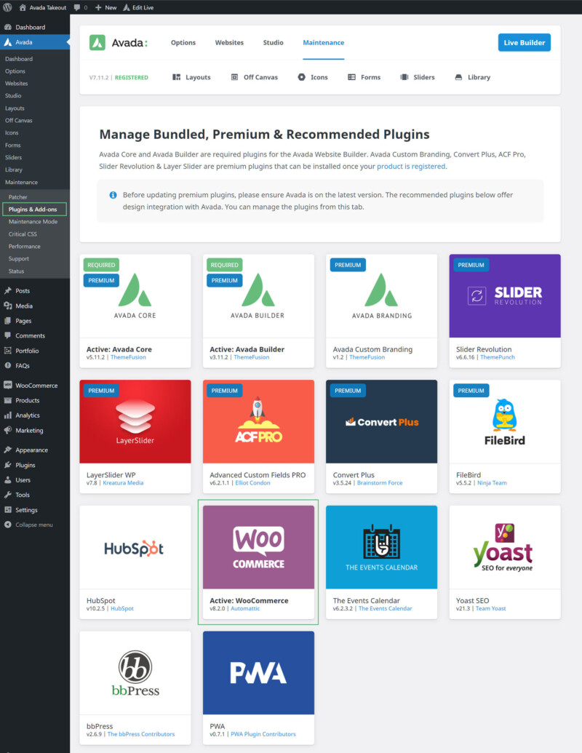Switch to the Options tab

point(183,42)
